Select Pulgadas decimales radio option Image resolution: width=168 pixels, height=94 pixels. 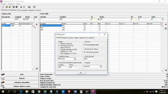[x=59, y=50]
